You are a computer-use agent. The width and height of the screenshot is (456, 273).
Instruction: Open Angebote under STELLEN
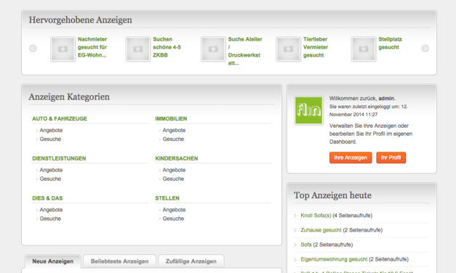(174, 210)
